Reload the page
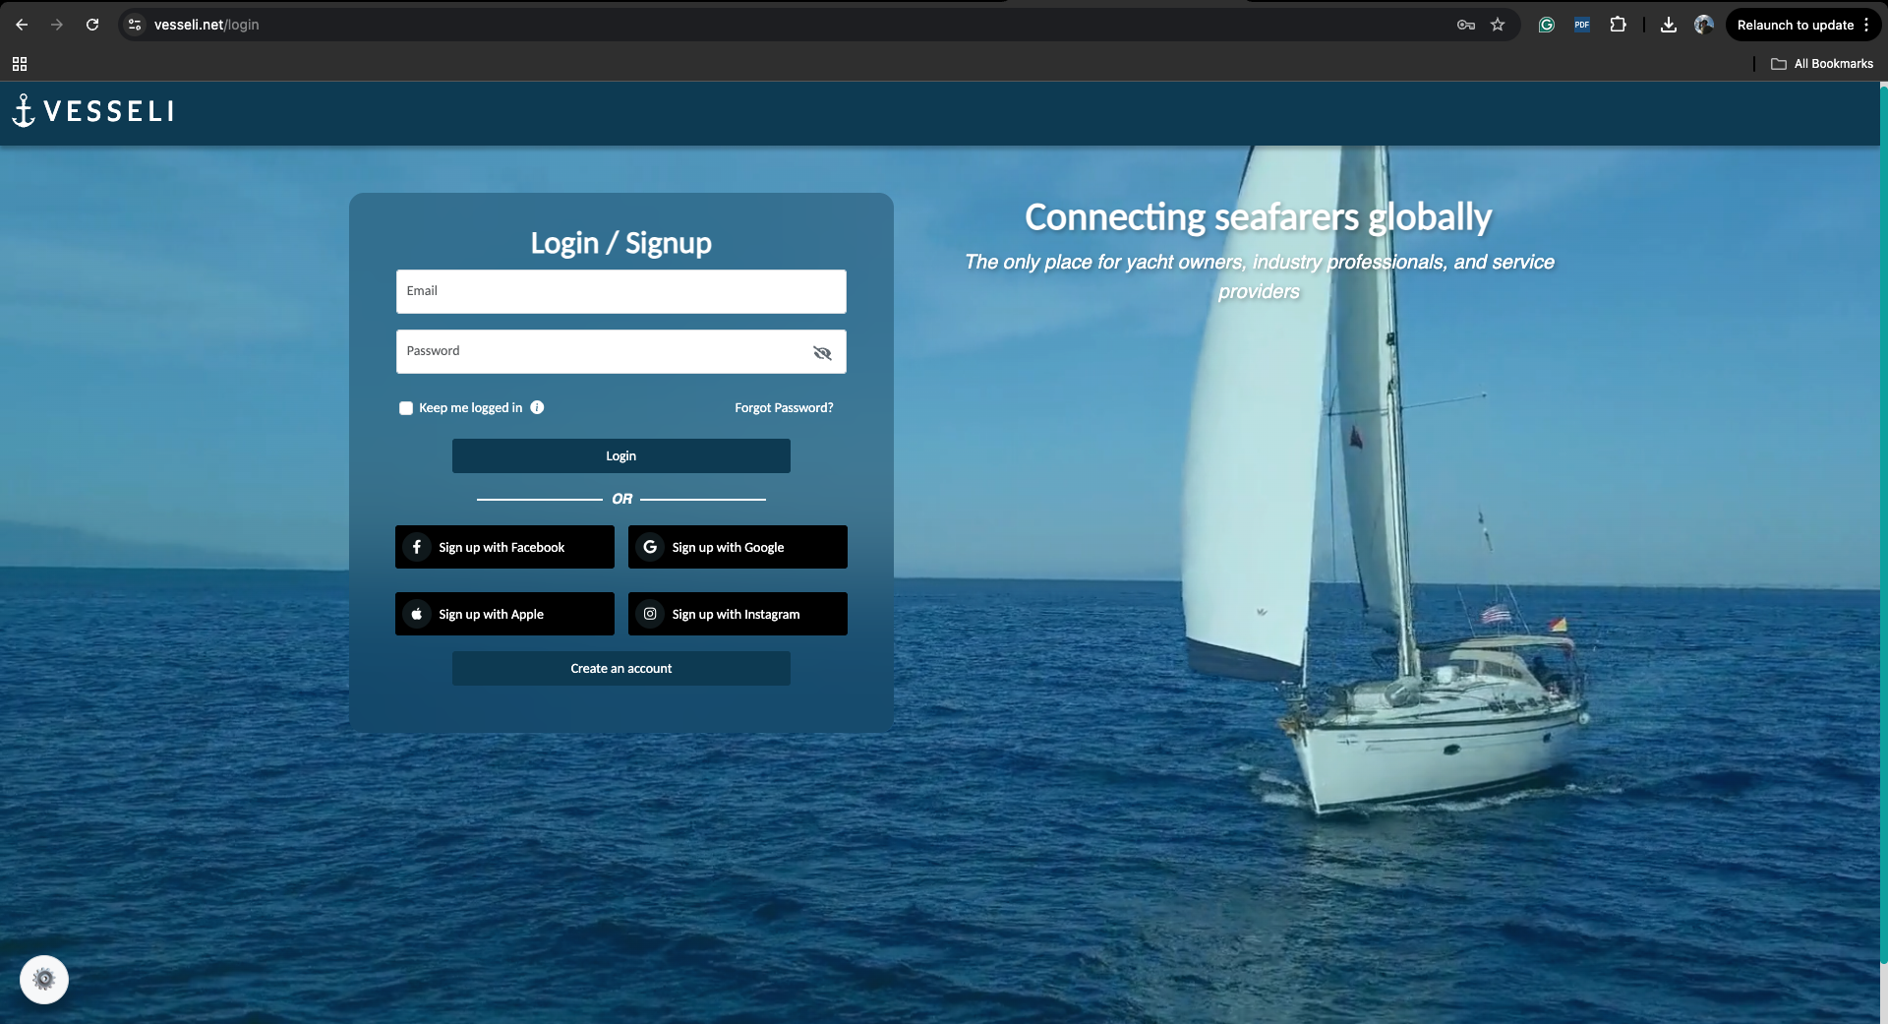This screenshot has height=1024, width=1888. tap(92, 25)
